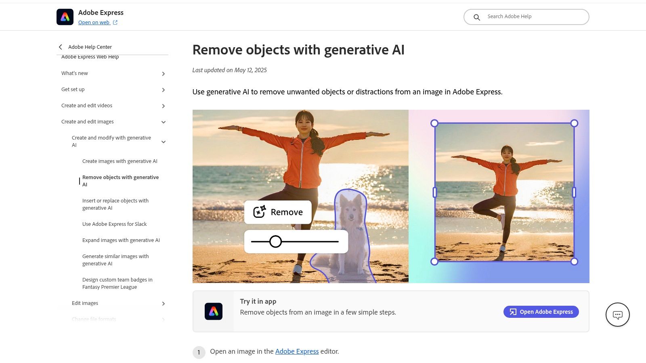Expand the Edit images section
Viewport: 646px width, 363px height.
163,304
